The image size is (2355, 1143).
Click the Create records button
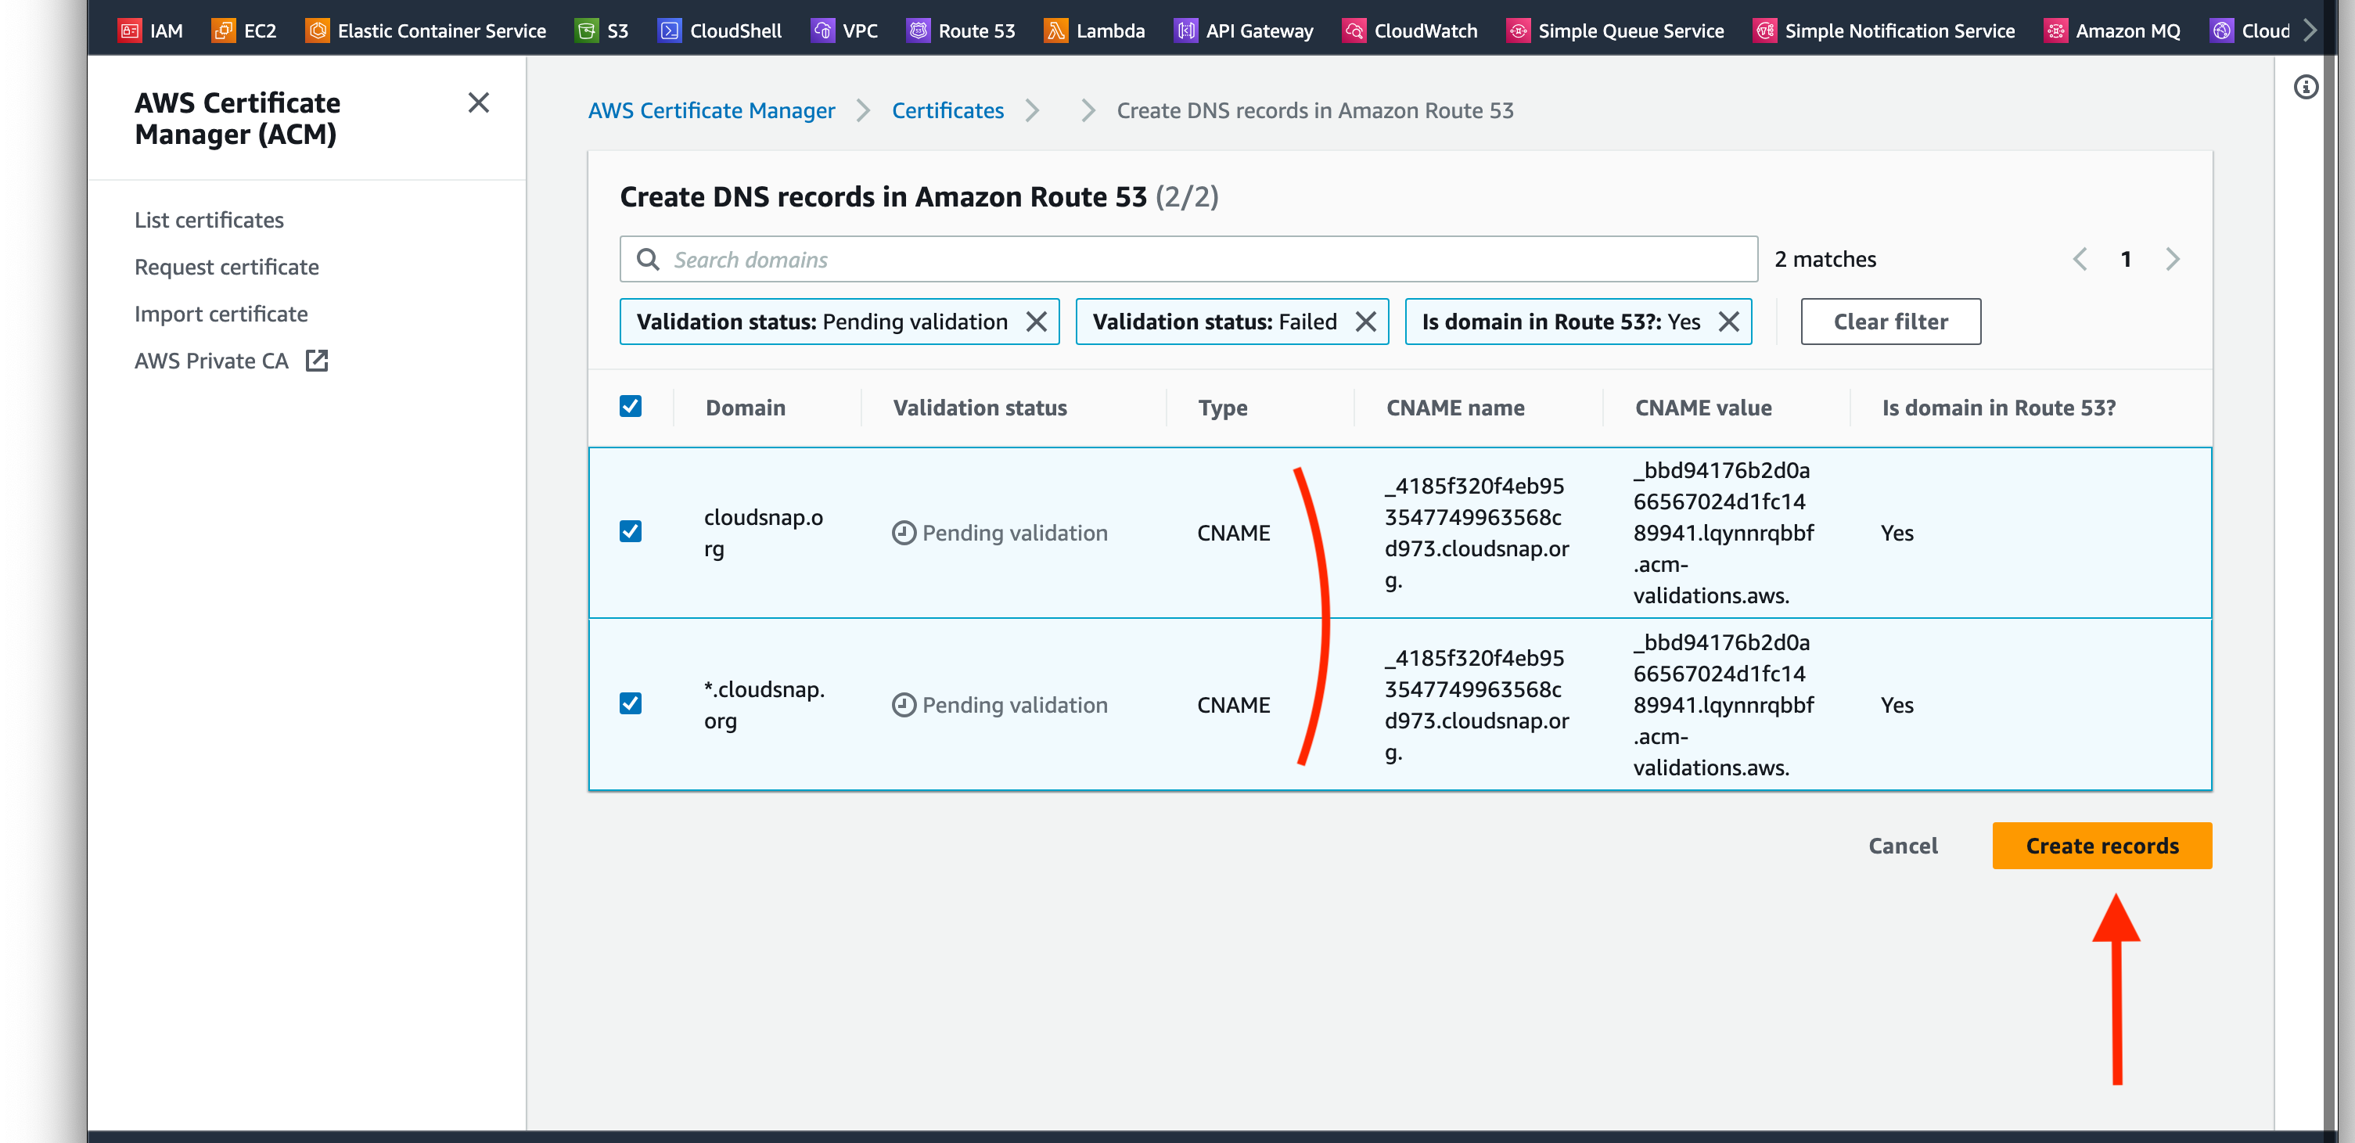2102,846
